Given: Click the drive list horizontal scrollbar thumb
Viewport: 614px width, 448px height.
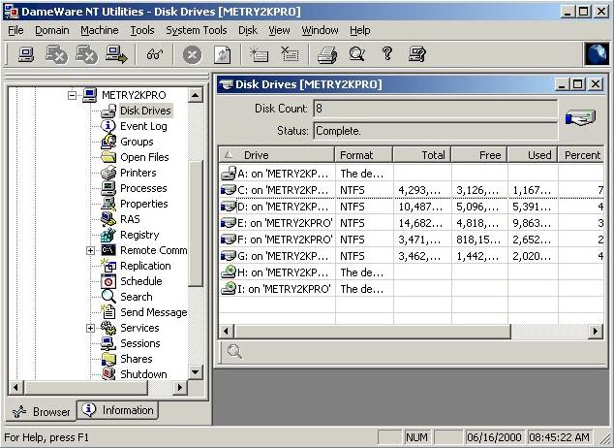Looking at the screenshot, I should point(373,332).
